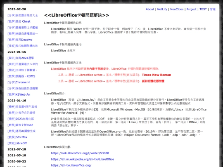Click the TEST link in the header

(x=203, y=9)
